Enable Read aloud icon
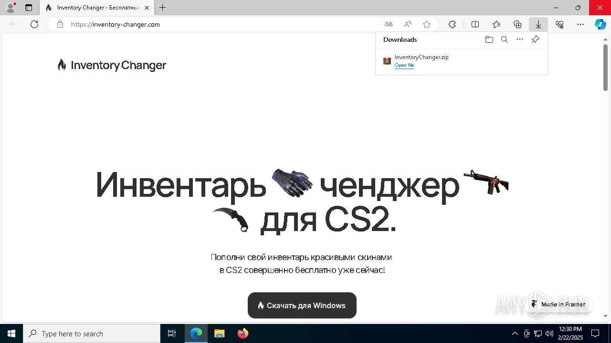The width and height of the screenshot is (611, 343). 408,24
